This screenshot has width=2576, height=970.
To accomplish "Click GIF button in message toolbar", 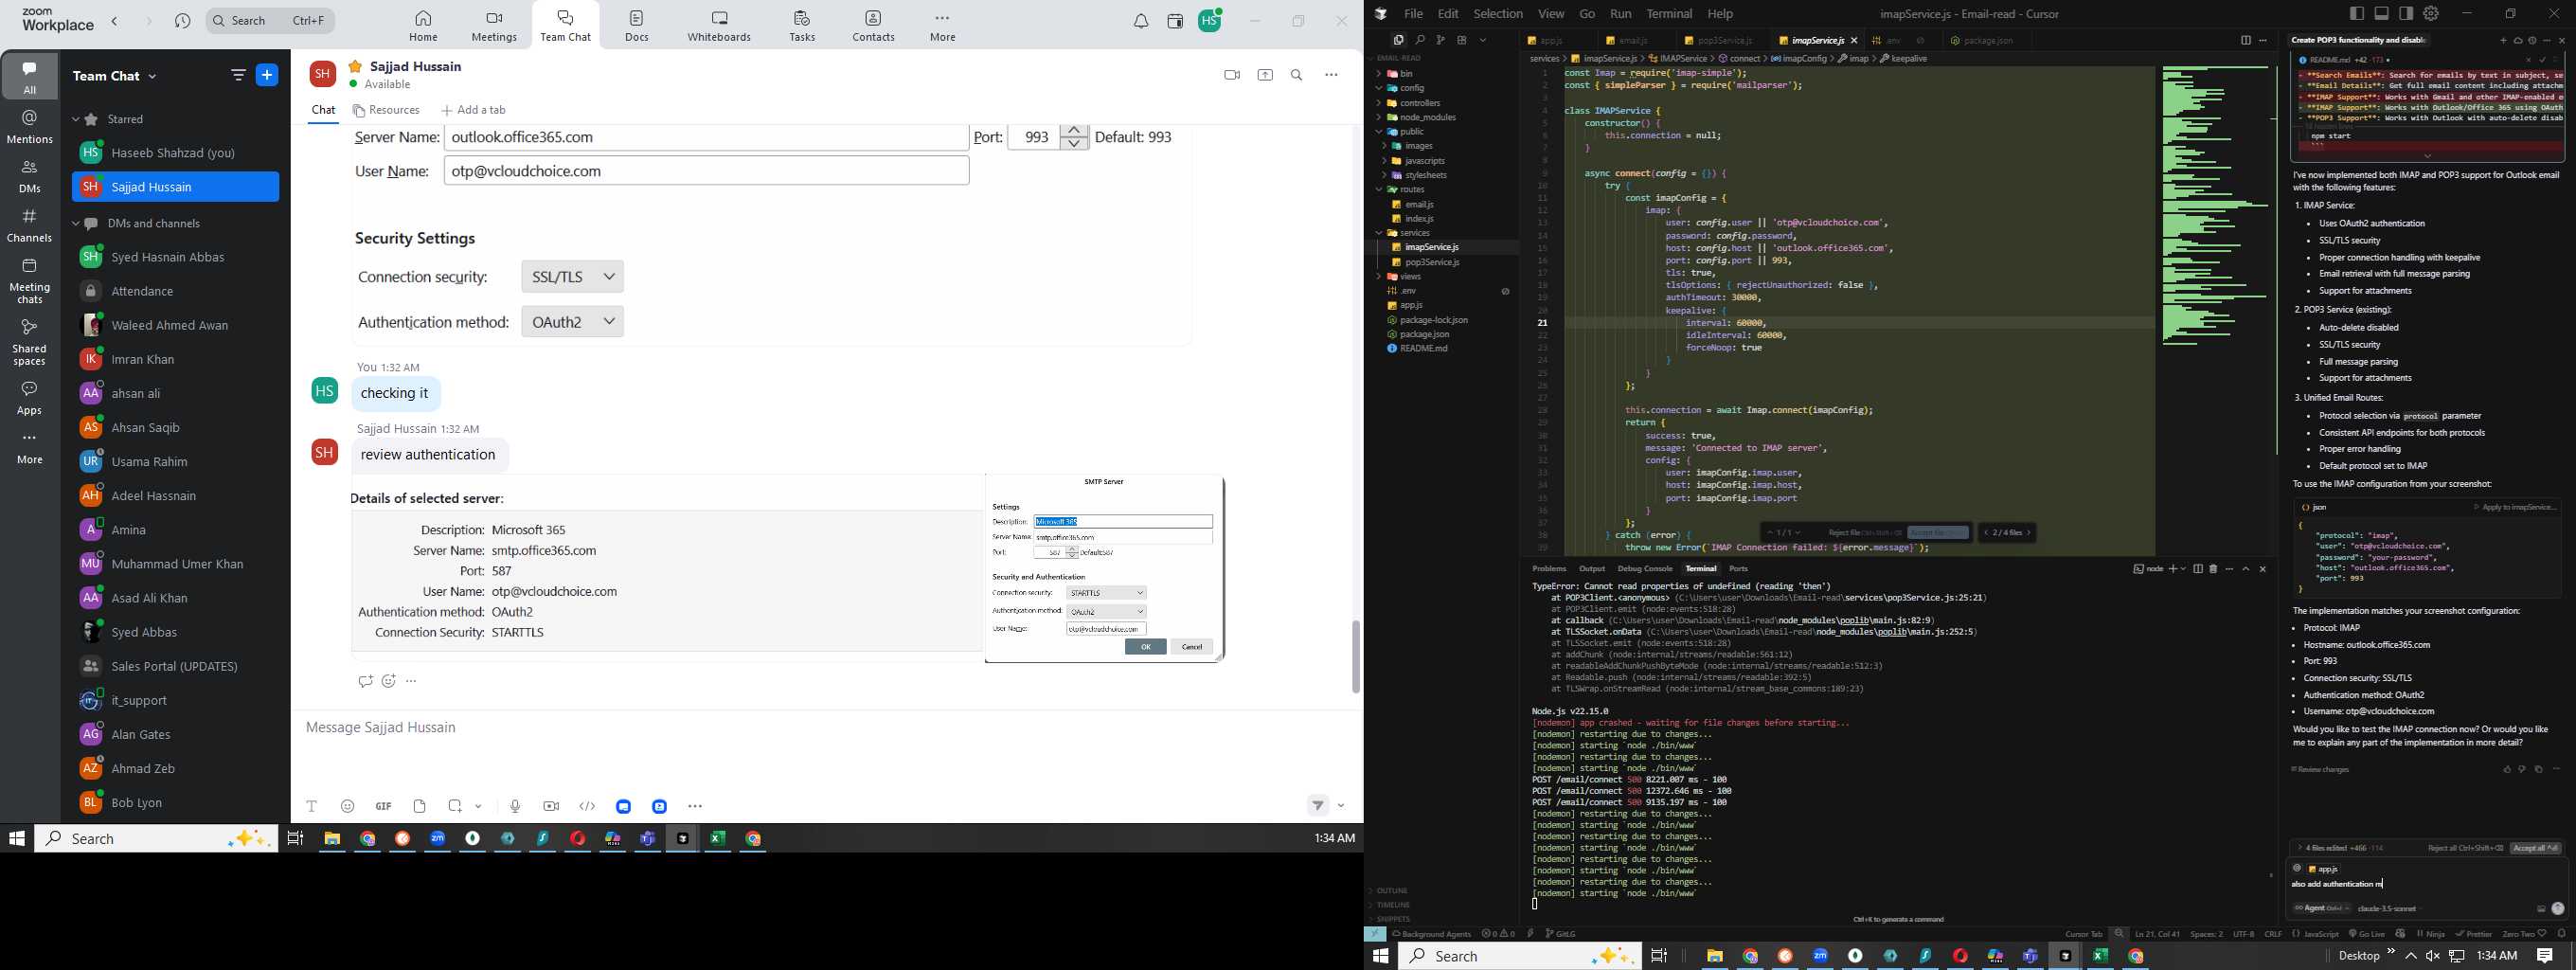I will [383, 806].
